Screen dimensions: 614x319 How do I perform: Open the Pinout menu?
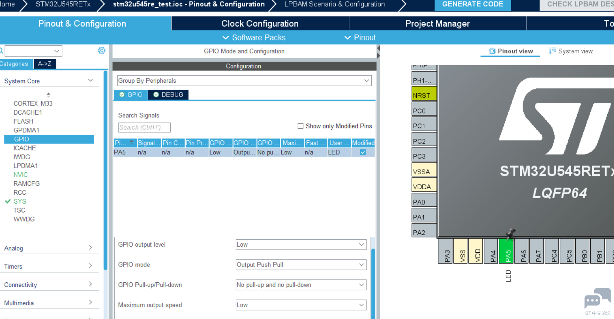pyautogui.click(x=360, y=37)
